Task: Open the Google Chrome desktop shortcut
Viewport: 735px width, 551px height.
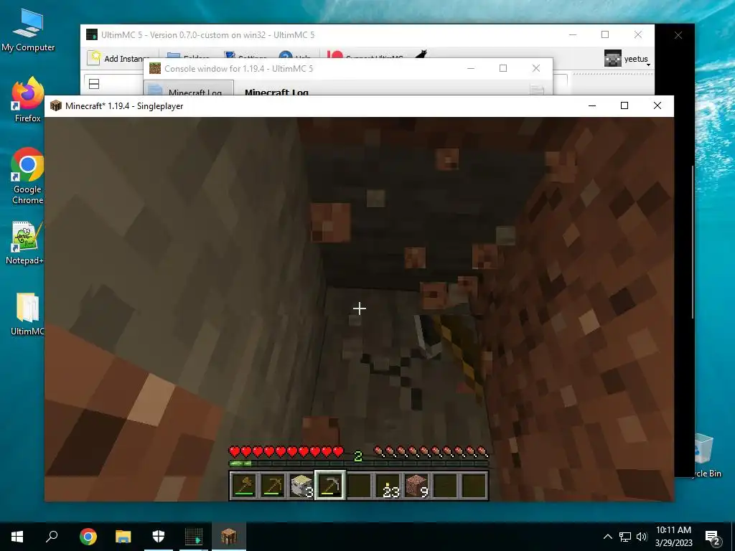Action: [28, 176]
